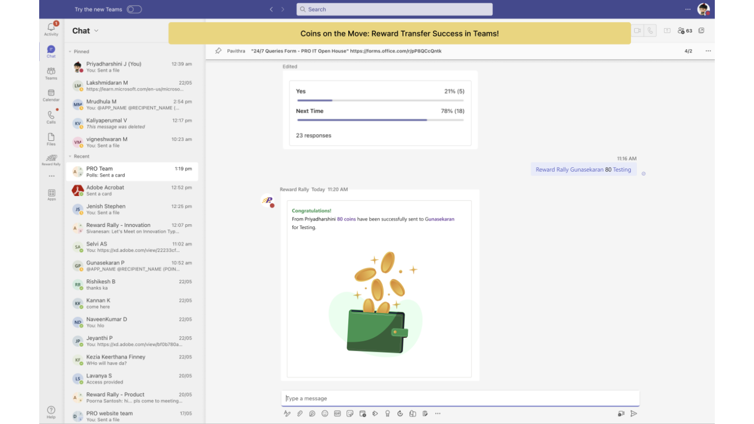Start a video call in chat header
Image resolution: width=754 pixels, height=424 pixels.
tap(637, 31)
